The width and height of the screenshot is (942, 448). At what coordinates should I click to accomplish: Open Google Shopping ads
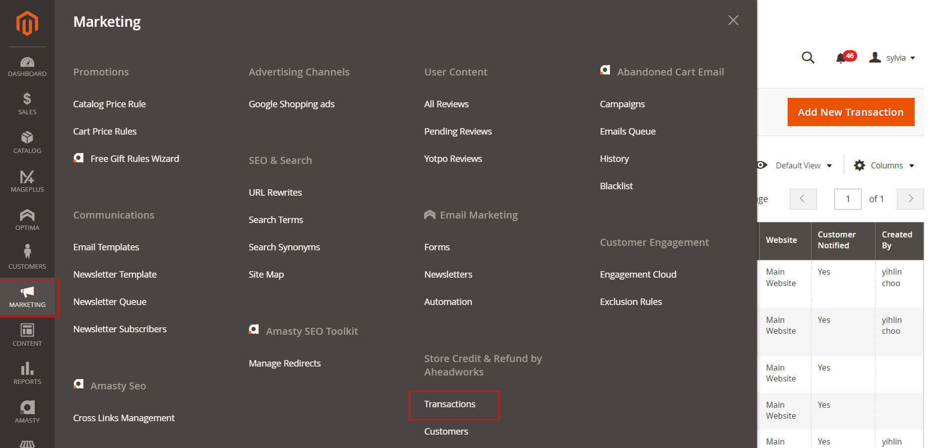click(292, 104)
